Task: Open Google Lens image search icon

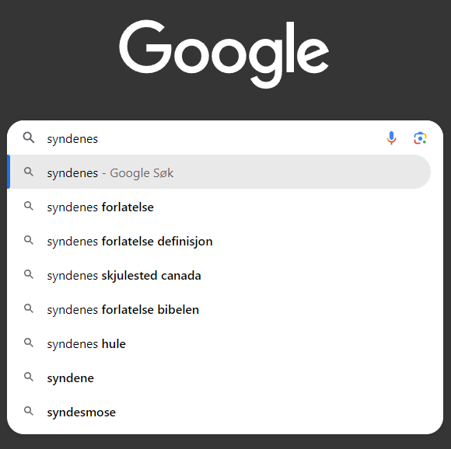Action: (420, 138)
